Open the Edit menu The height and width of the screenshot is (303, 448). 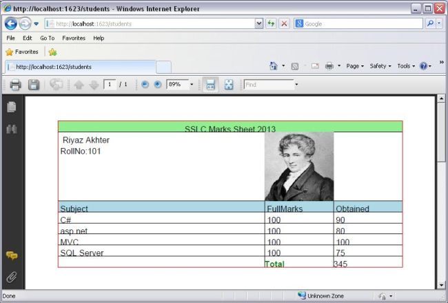tap(28, 38)
